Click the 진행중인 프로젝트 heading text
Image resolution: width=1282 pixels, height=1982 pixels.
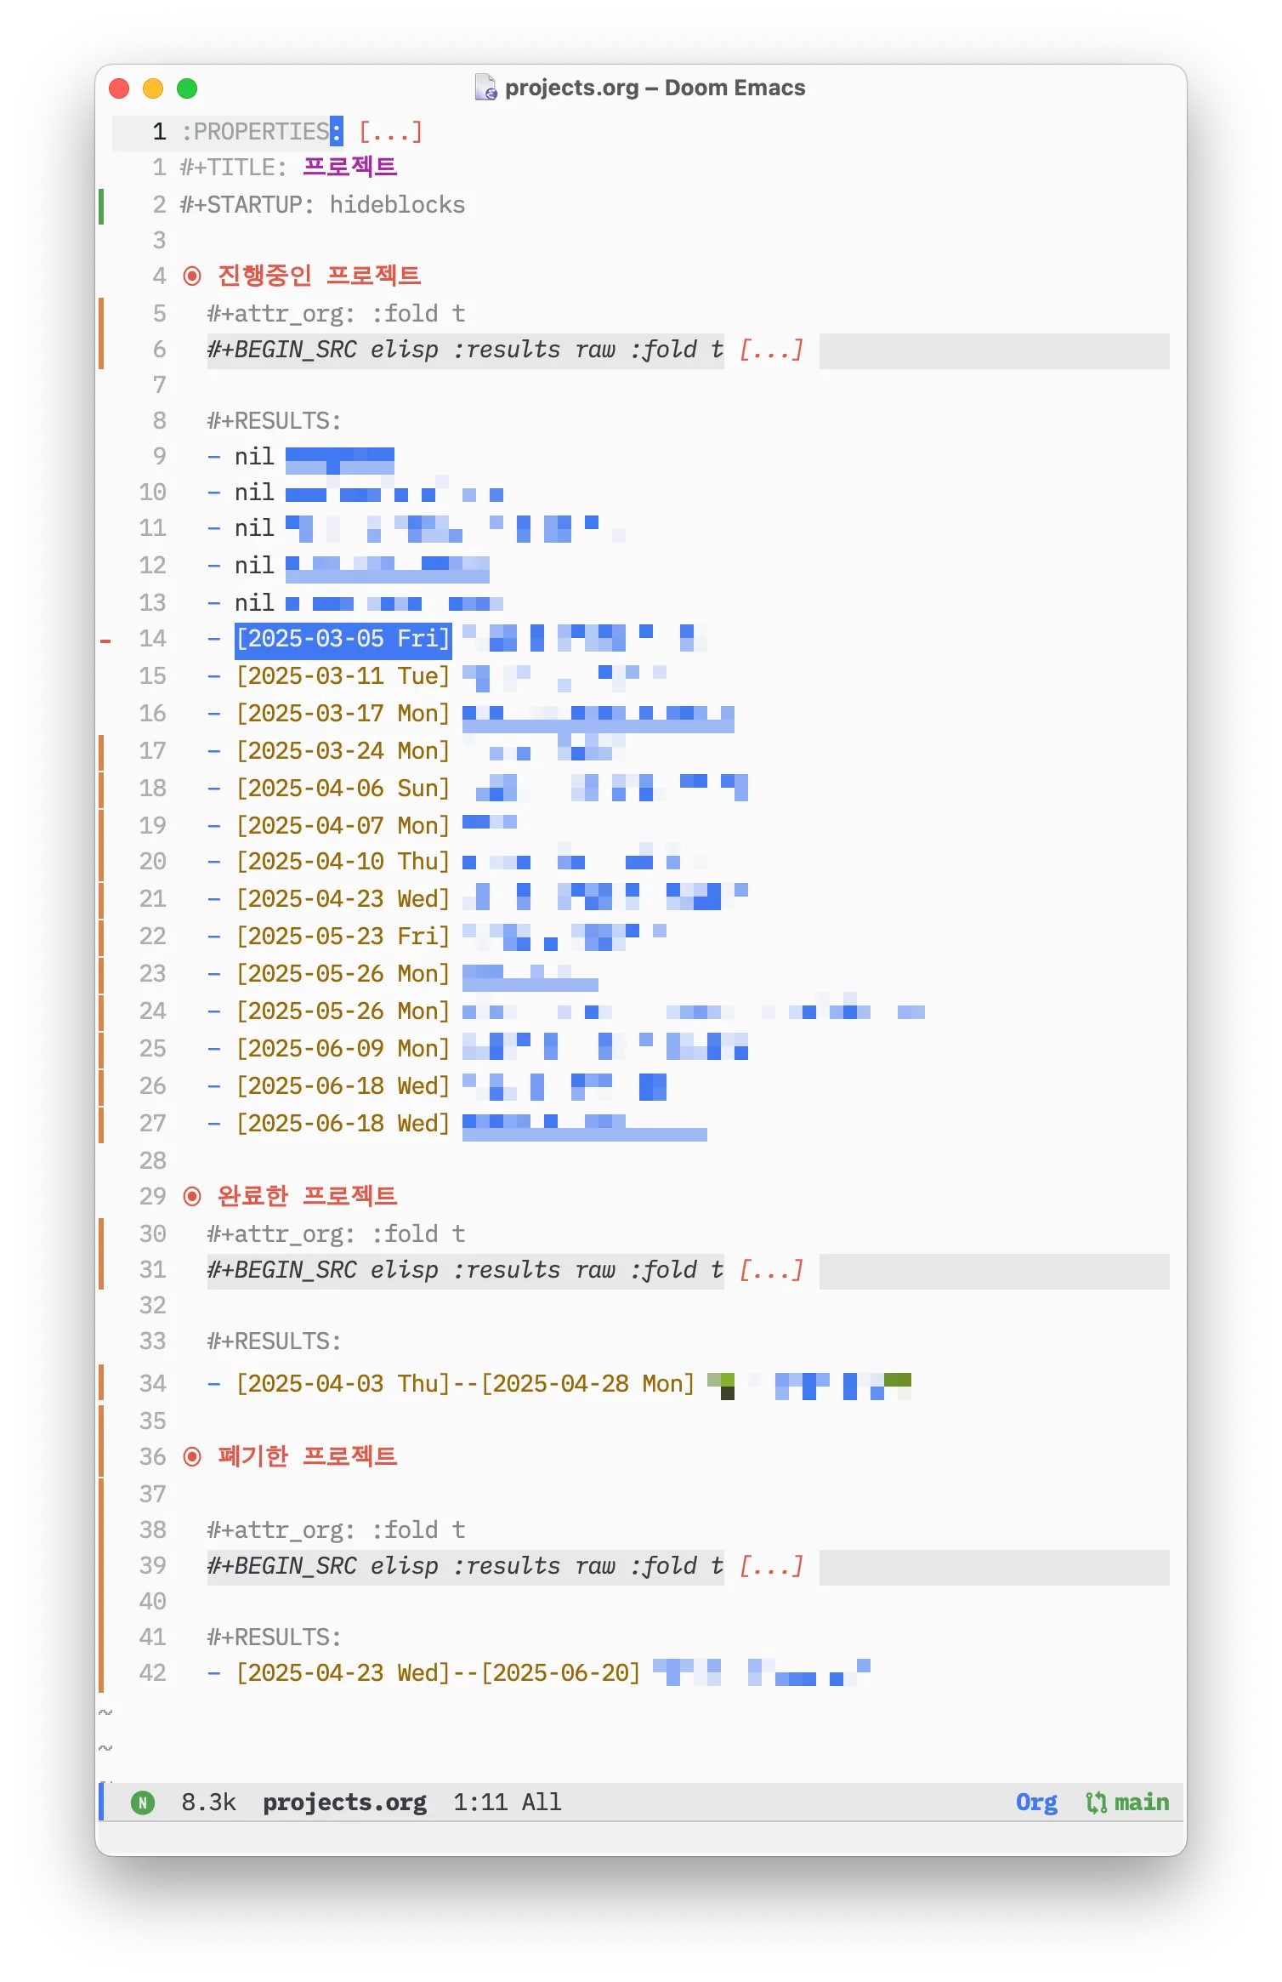coord(319,276)
